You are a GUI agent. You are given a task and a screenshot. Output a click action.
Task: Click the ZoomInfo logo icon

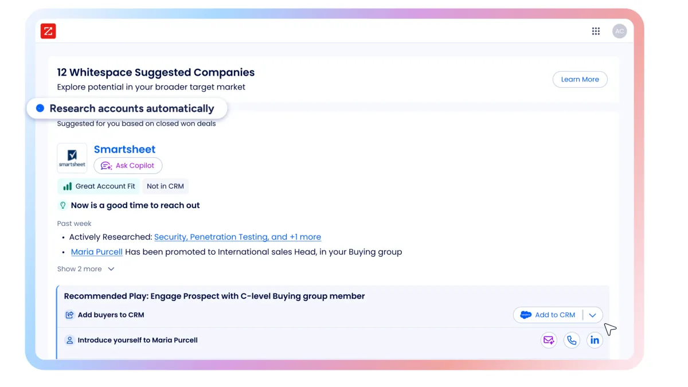click(x=48, y=31)
